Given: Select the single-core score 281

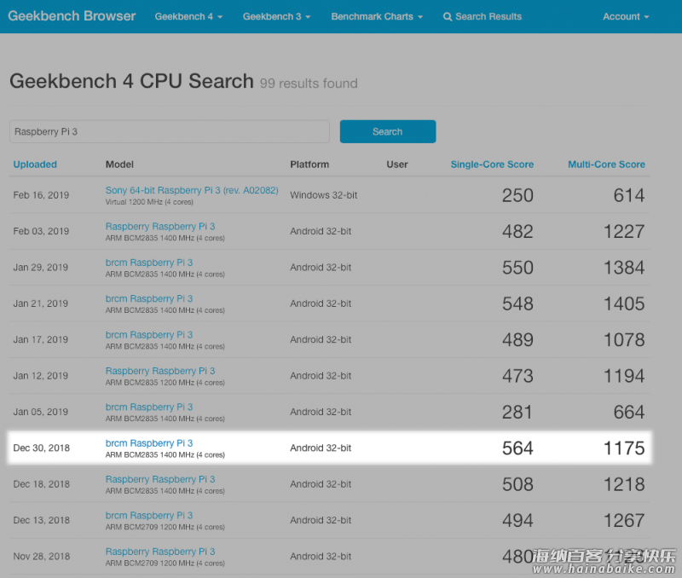Looking at the screenshot, I should tap(517, 412).
